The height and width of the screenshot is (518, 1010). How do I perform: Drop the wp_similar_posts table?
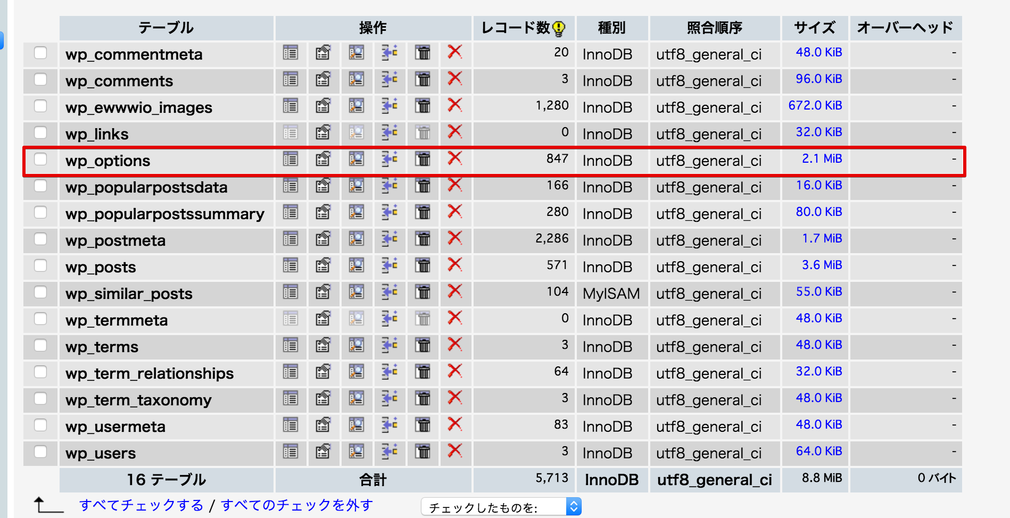click(455, 291)
